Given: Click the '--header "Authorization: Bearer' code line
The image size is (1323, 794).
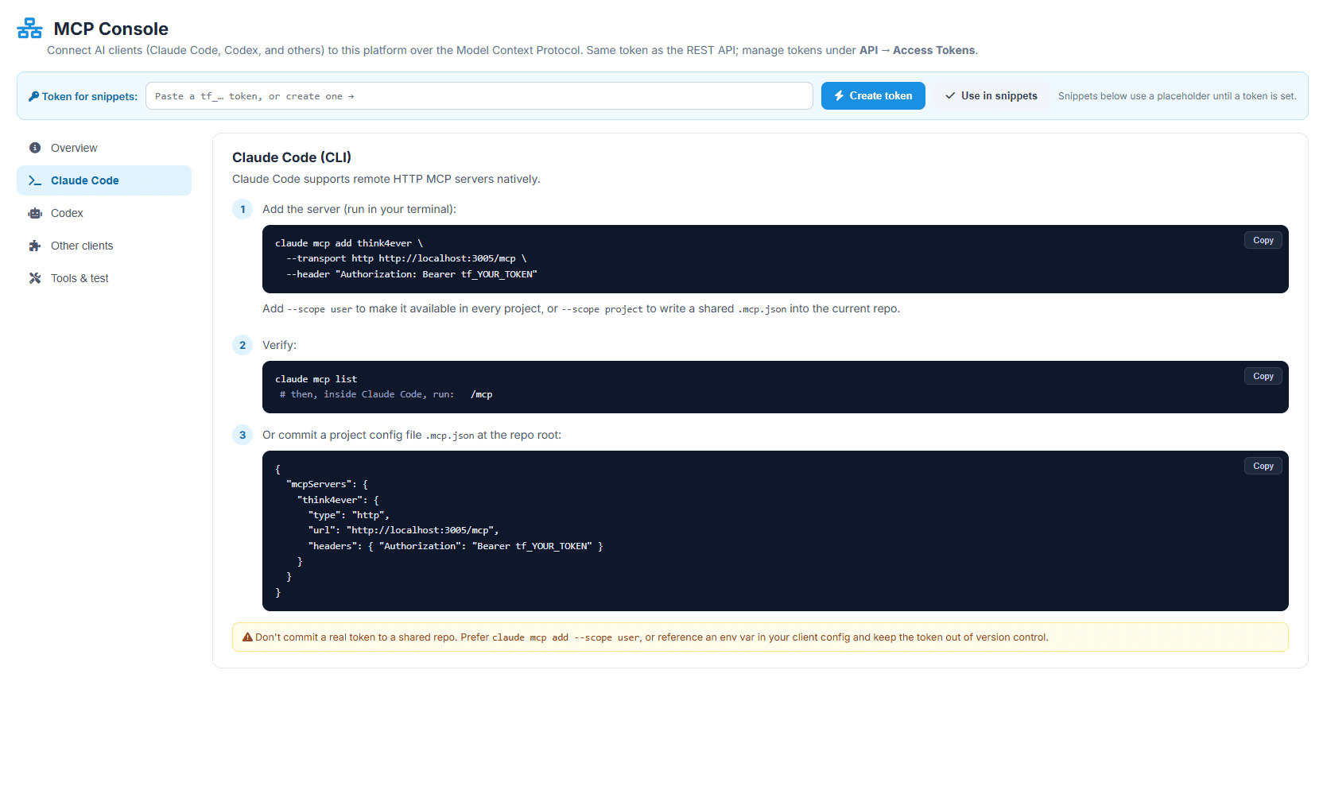Looking at the screenshot, I should (x=412, y=274).
